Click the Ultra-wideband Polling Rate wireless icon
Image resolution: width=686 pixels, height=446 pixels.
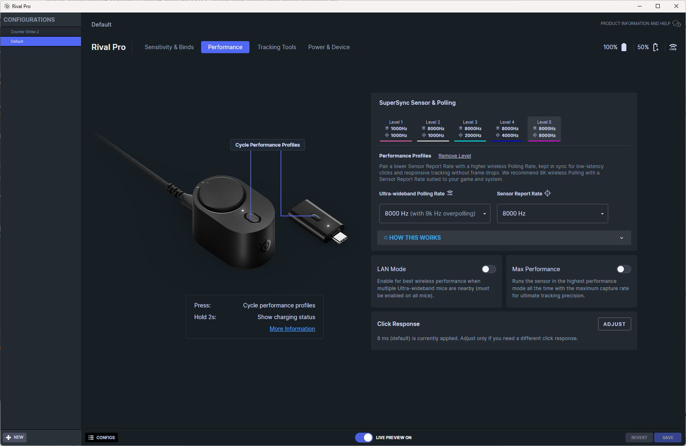coord(450,193)
